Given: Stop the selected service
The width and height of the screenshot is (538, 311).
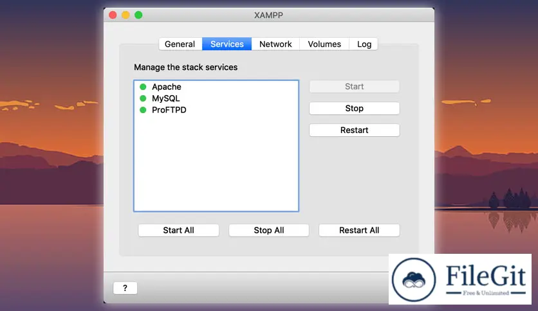Looking at the screenshot, I should [x=354, y=109].
